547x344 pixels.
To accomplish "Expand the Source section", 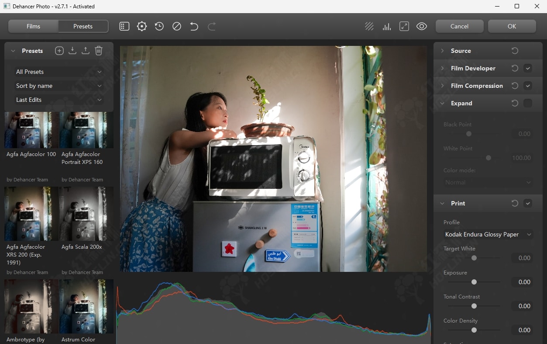I will tap(442, 51).
